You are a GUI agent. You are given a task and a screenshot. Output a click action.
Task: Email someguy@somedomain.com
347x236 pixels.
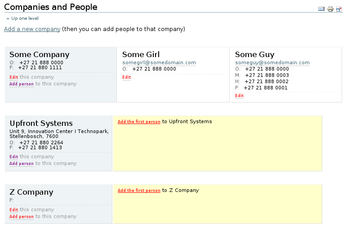(272, 63)
